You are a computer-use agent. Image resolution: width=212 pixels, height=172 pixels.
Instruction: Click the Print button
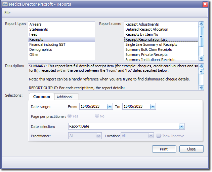(164, 149)
